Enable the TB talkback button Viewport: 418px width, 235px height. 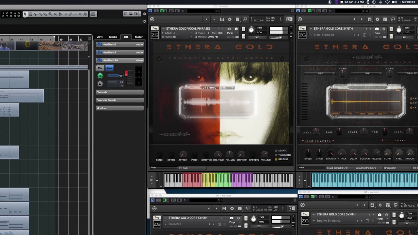pos(100,76)
